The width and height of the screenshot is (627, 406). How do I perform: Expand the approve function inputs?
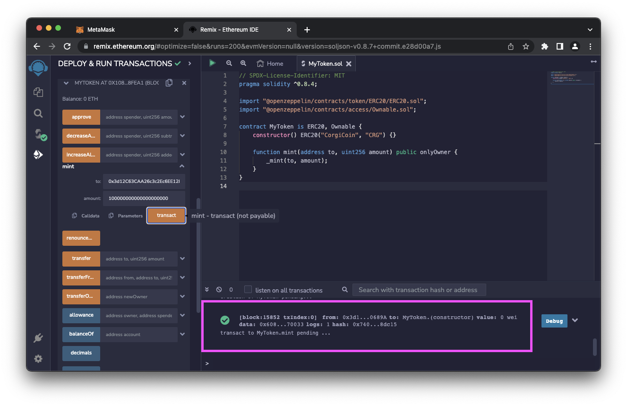point(182,117)
